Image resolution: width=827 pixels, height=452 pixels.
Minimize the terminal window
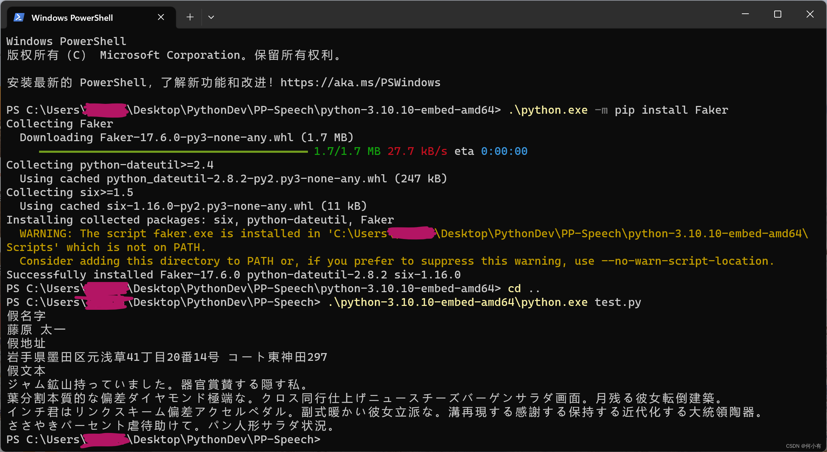(745, 14)
